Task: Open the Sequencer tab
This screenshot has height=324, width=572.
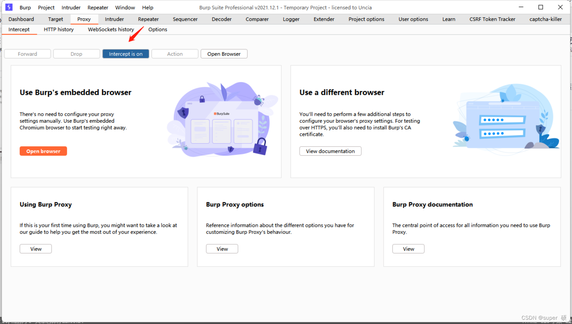Action: [185, 19]
